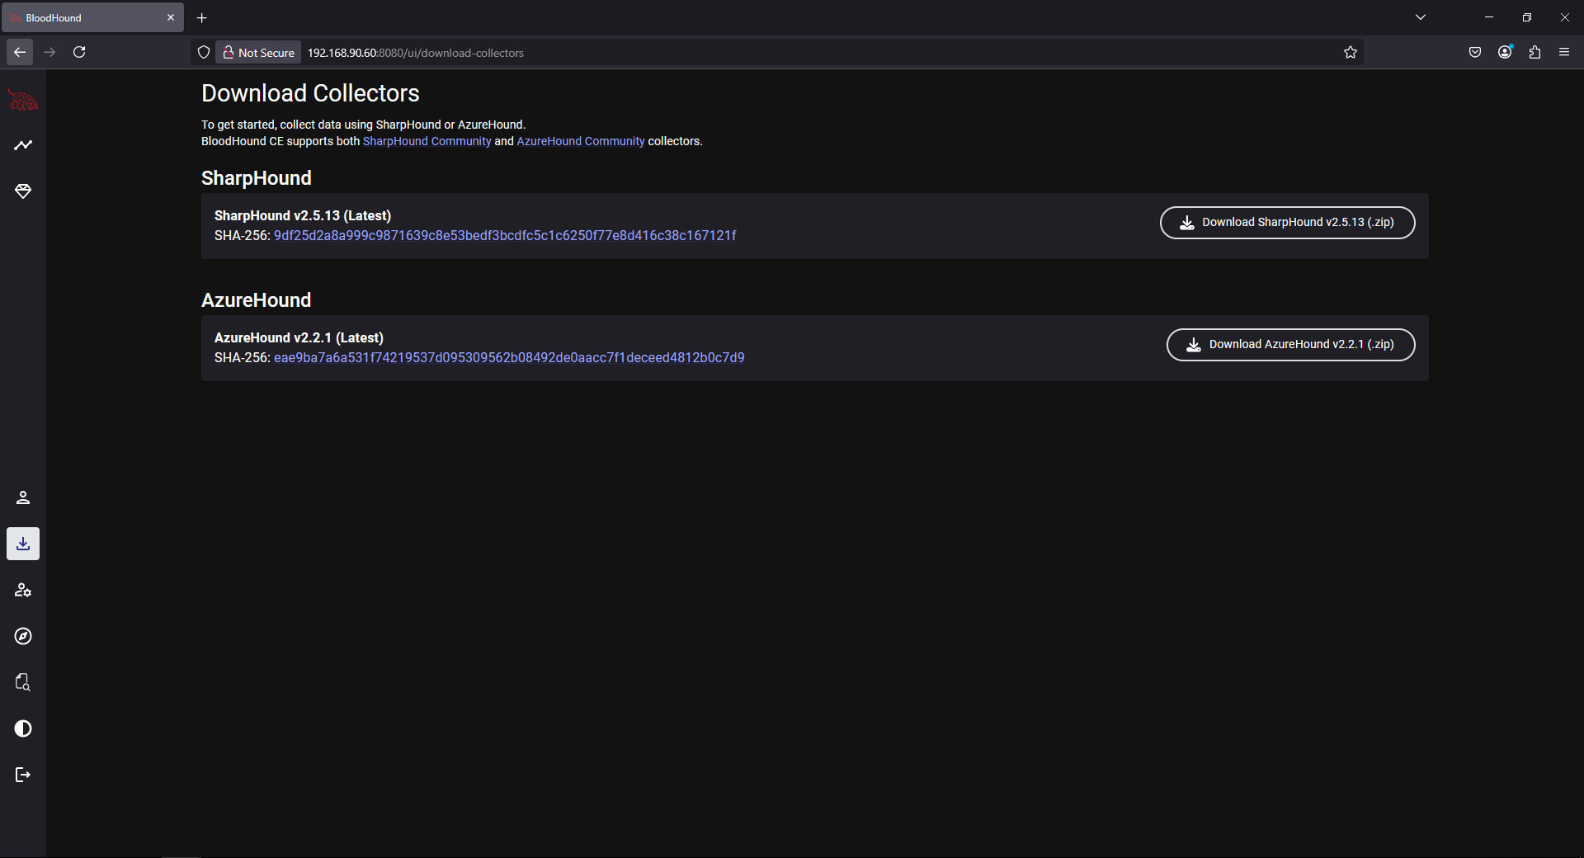Click the browser forward arrow
Image resolution: width=1584 pixels, height=858 pixels.
click(49, 52)
